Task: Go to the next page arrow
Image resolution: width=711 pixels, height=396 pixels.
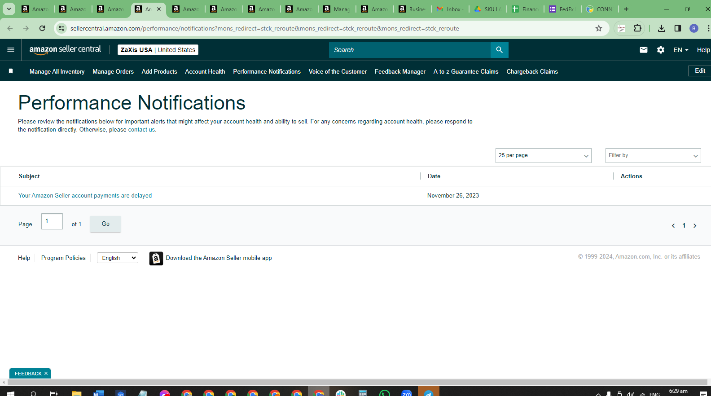Action: click(695, 226)
